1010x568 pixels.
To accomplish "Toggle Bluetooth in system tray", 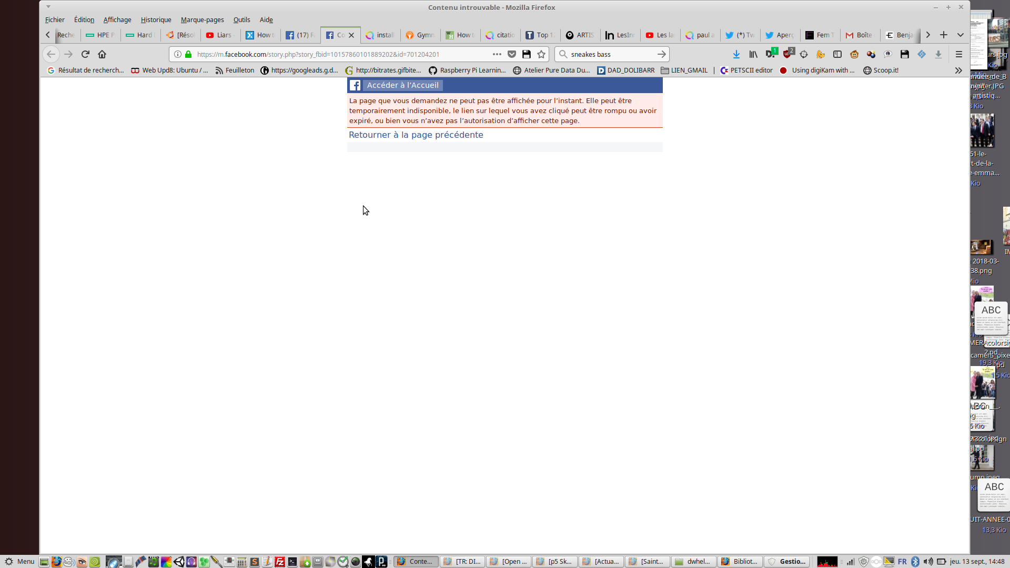I will tap(915, 562).
